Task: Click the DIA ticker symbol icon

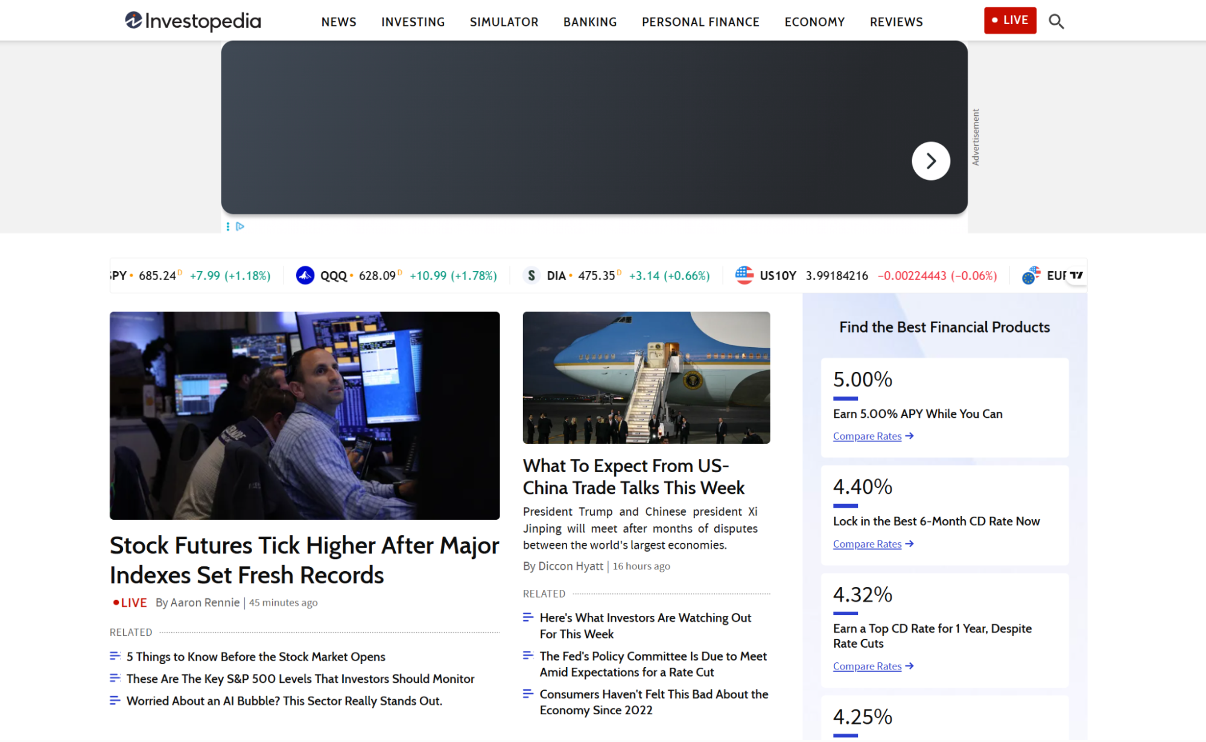Action: (x=531, y=276)
